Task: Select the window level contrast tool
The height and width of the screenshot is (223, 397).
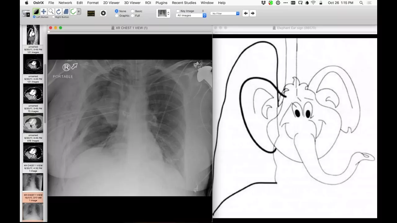Action: pyautogui.click(x=36, y=12)
